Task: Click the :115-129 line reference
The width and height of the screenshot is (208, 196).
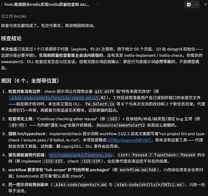Action: coord(90,161)
